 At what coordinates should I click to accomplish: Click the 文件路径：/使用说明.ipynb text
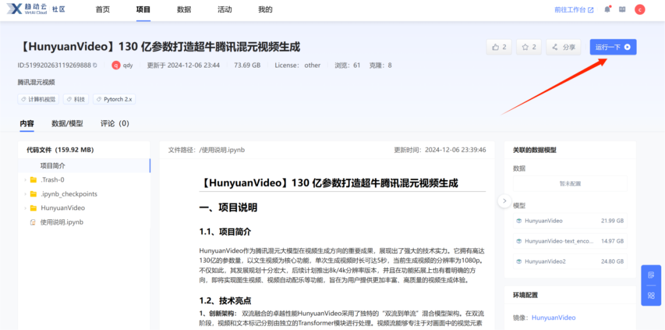point(206,150)
